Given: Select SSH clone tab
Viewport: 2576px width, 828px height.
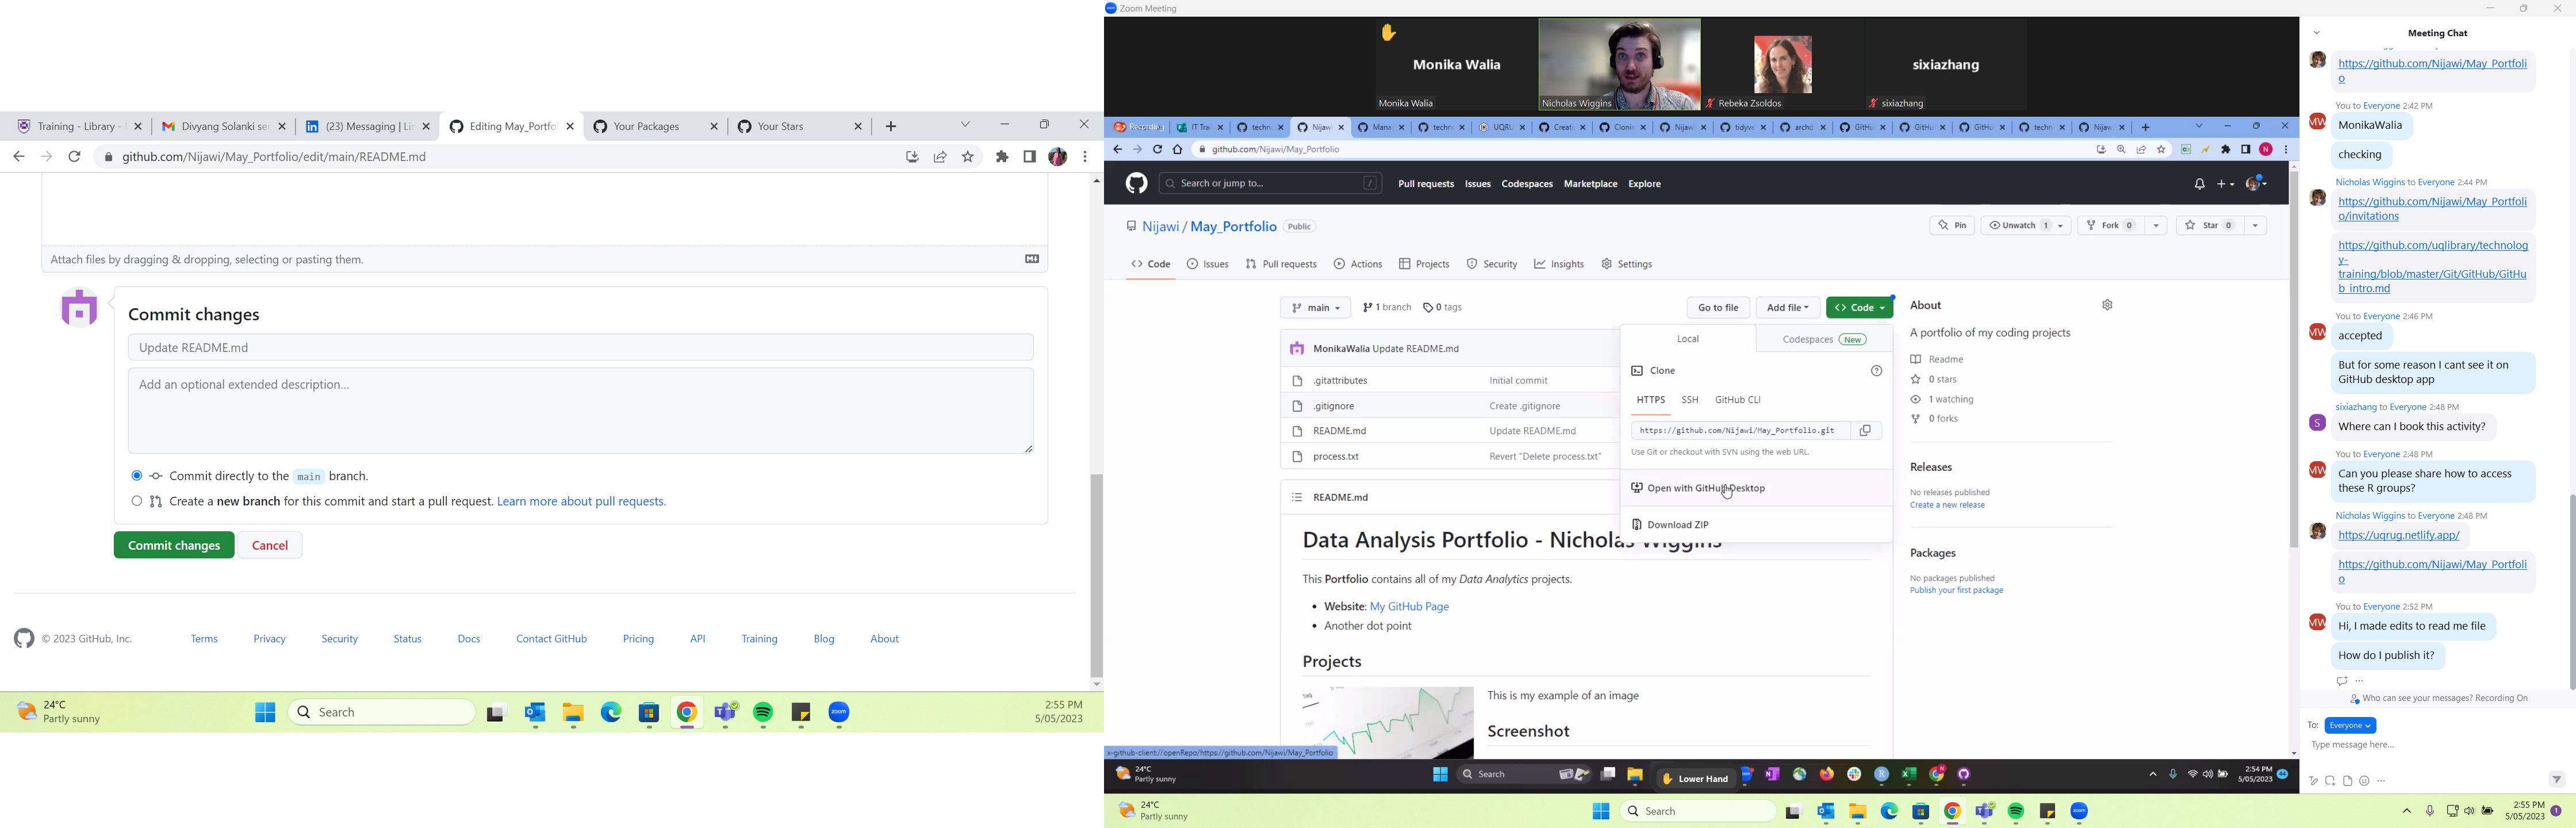Looking at the screenshot, I should tap(1690, 400).
